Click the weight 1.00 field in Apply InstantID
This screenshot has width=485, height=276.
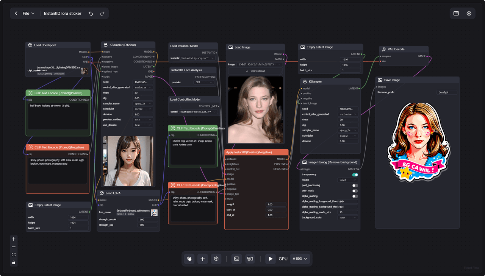click(x=276, y=204)
